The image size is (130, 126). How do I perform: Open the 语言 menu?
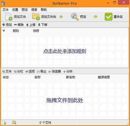pyautogui.click(x=34, y=10)
